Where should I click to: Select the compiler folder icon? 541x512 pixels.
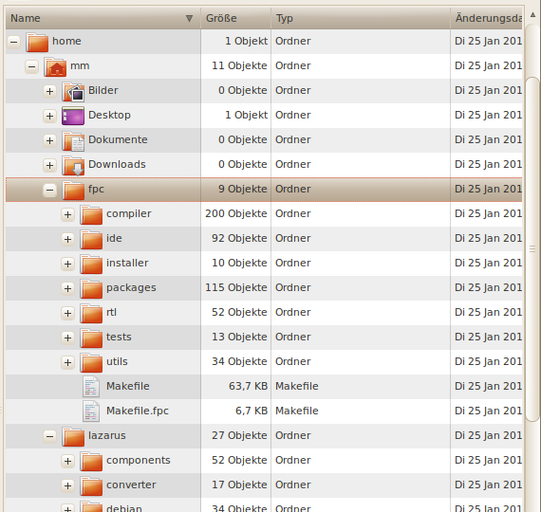coord(91,214)
